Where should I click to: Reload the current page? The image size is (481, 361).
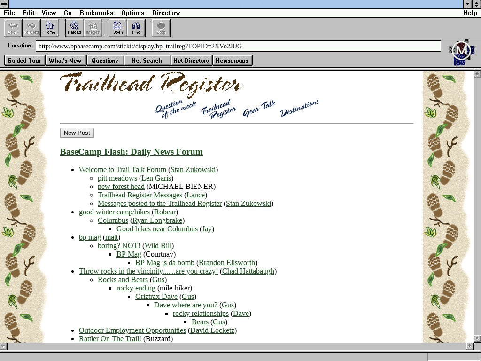74,28
